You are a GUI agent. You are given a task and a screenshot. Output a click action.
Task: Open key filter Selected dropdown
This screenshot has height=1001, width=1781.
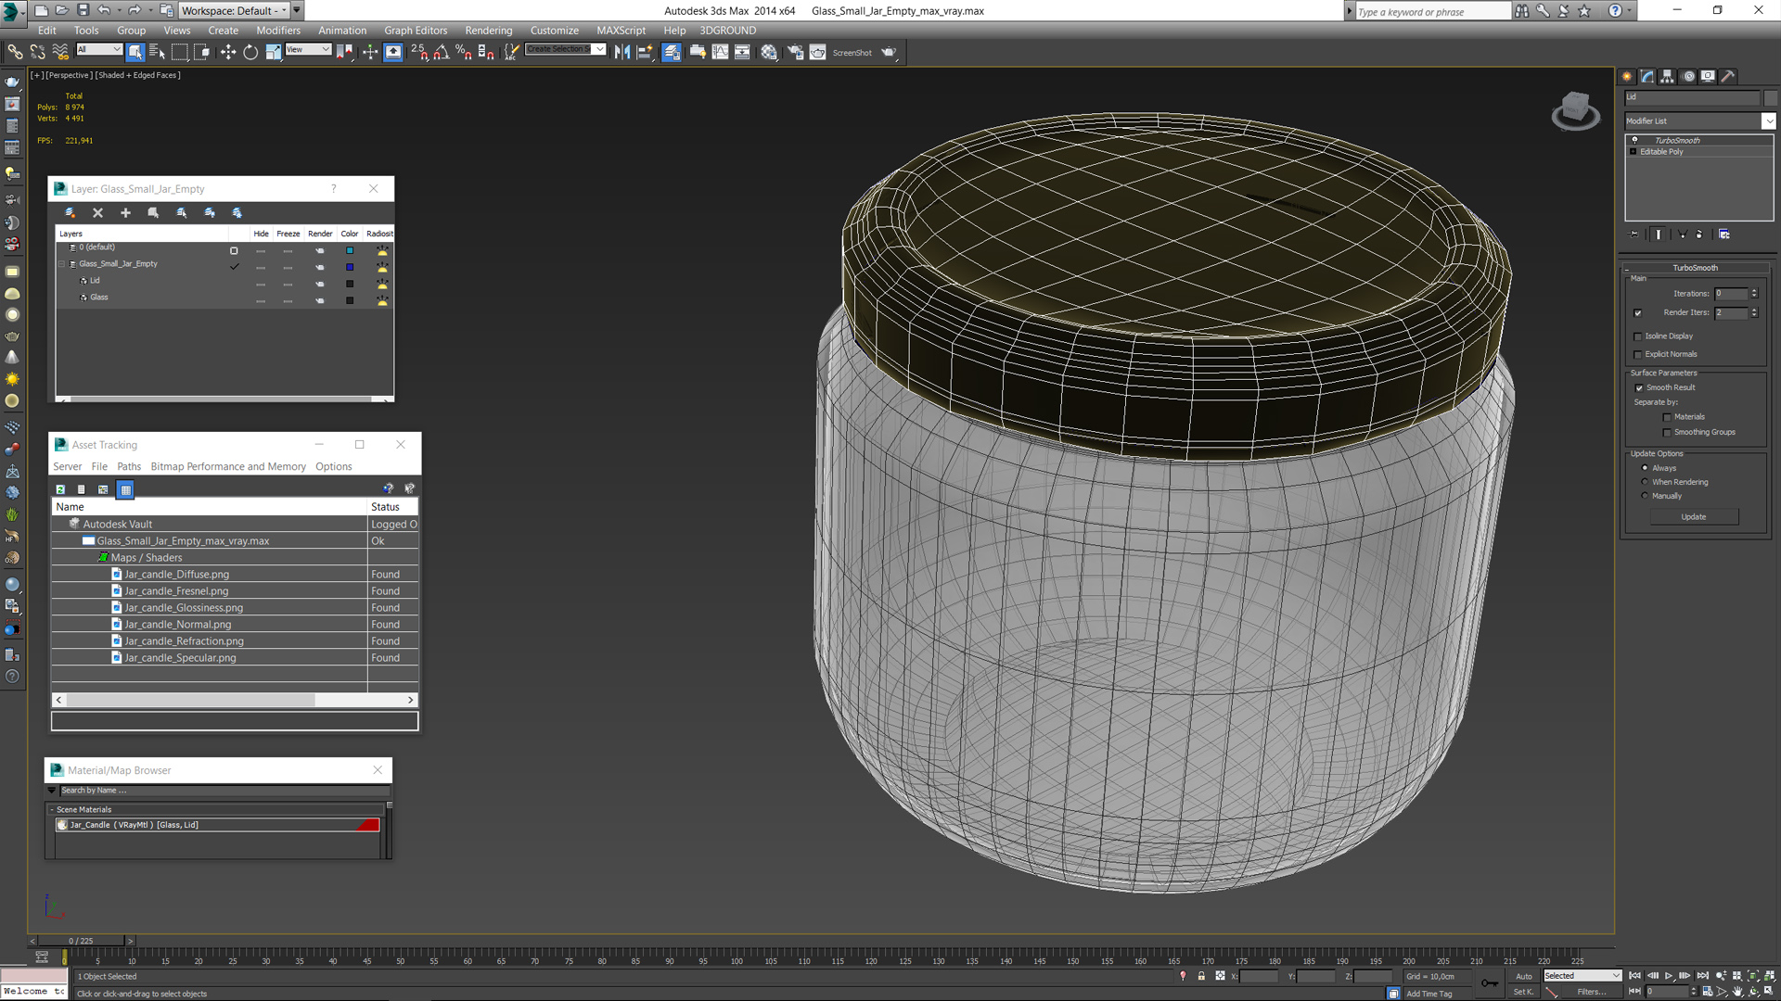coord(1582,976)
